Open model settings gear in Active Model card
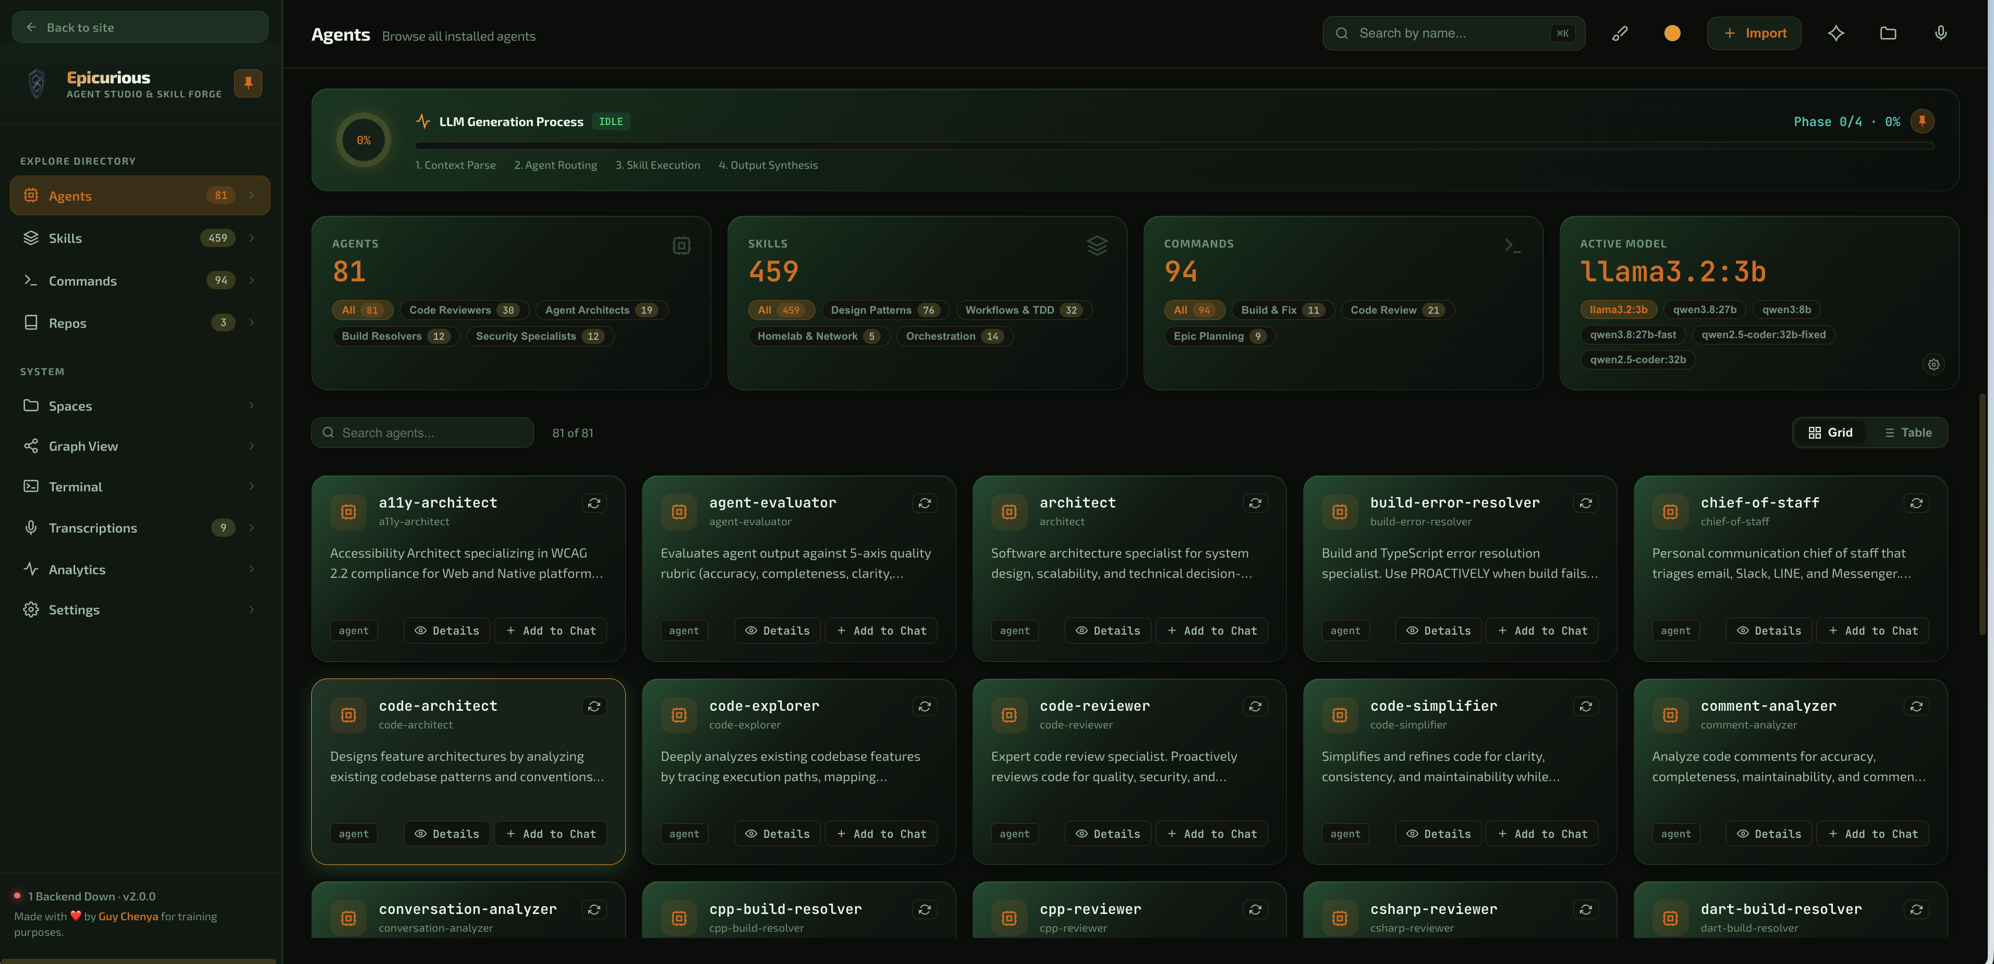 (1934, 364)
